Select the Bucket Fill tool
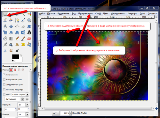Image resolution: width=160 pixels, height=118 pixels. (5, 38)
